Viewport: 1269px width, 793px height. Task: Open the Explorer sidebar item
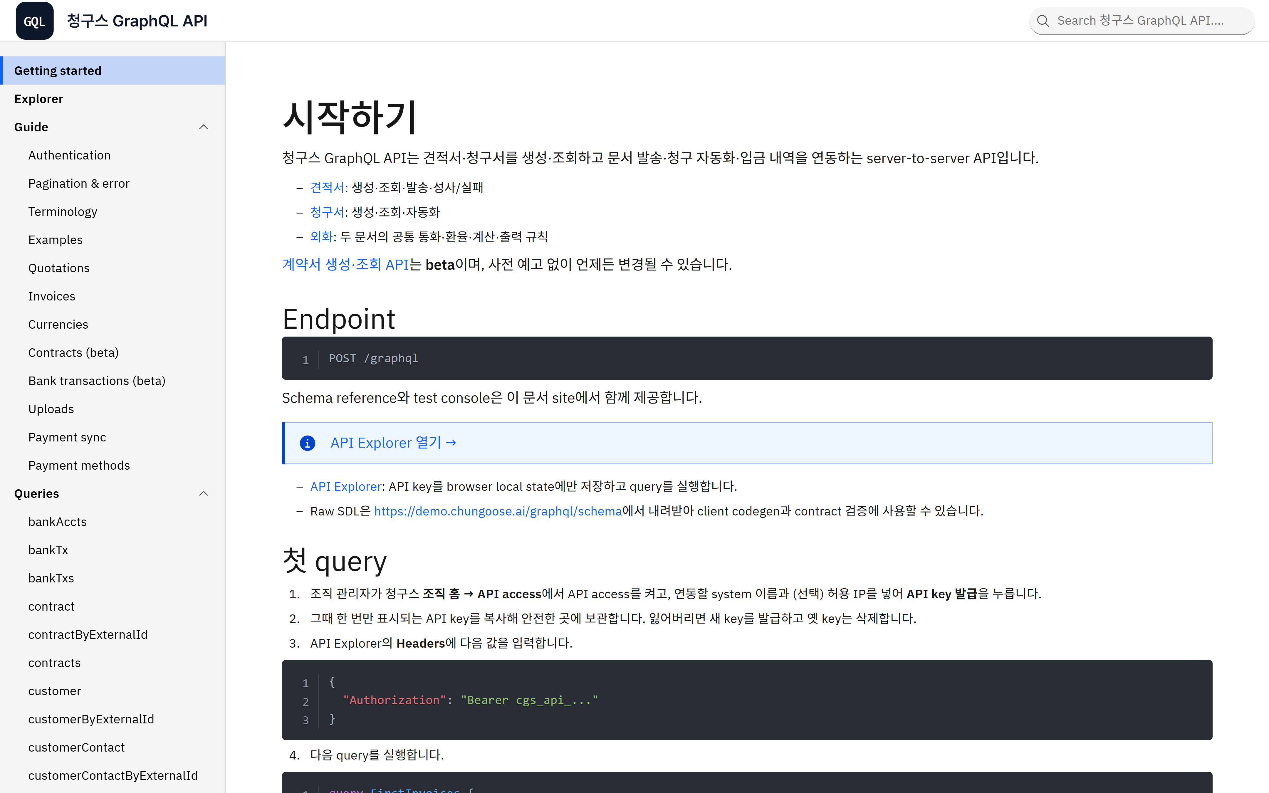[x=113, y=99]
